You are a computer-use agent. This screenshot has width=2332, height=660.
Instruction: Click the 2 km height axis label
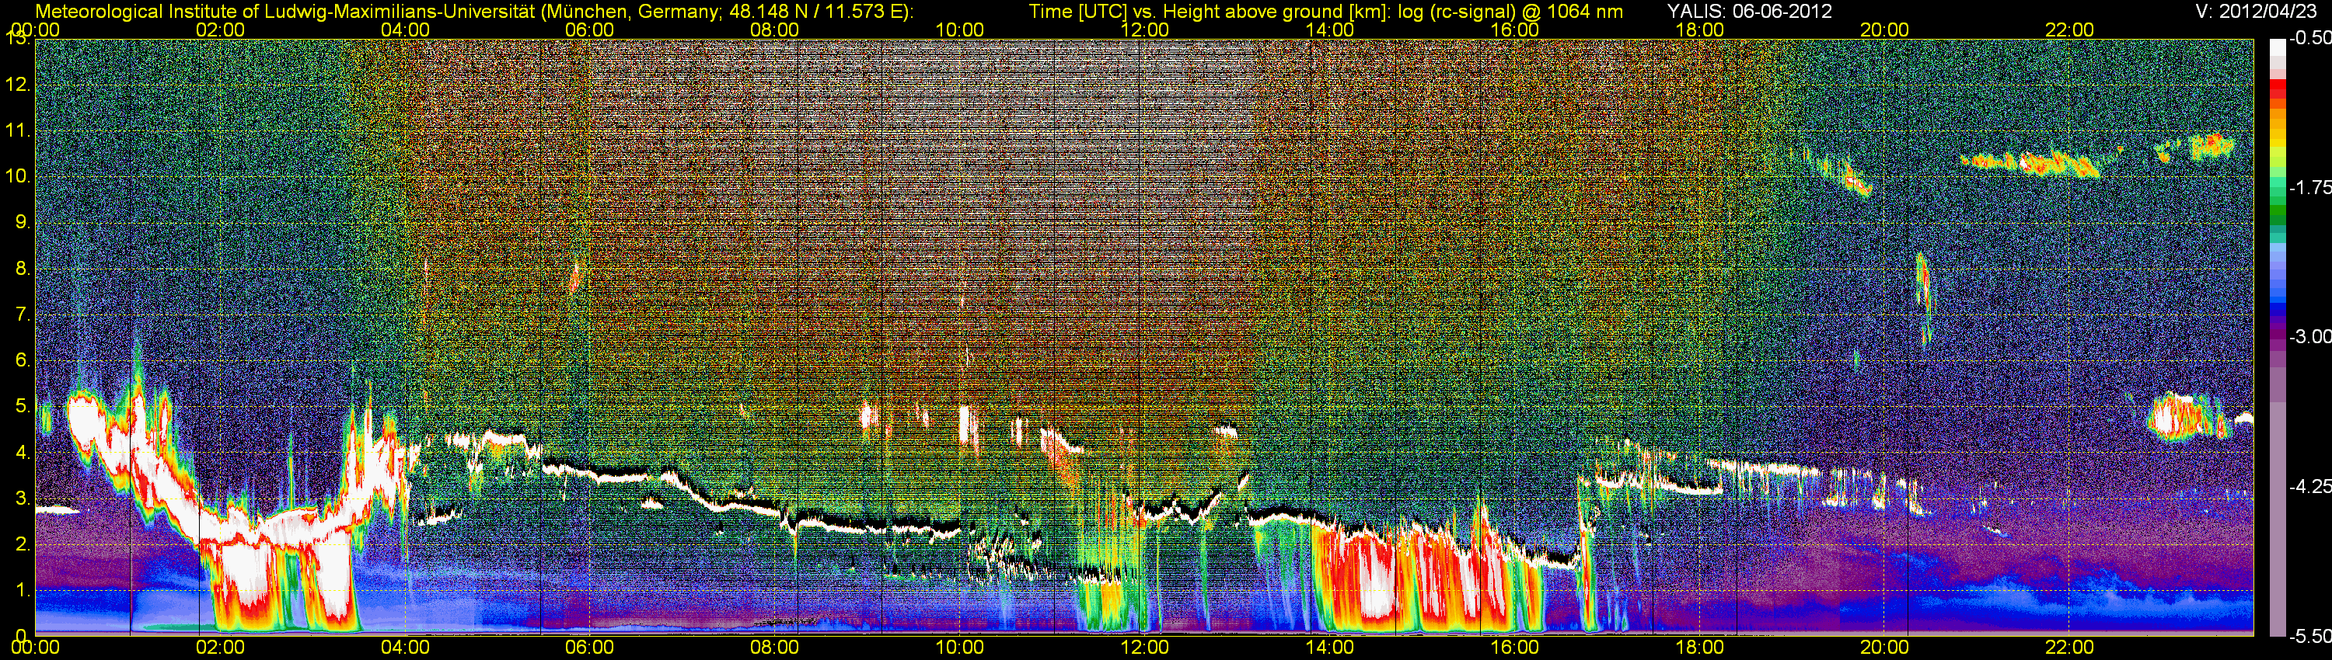click(23, 544)
